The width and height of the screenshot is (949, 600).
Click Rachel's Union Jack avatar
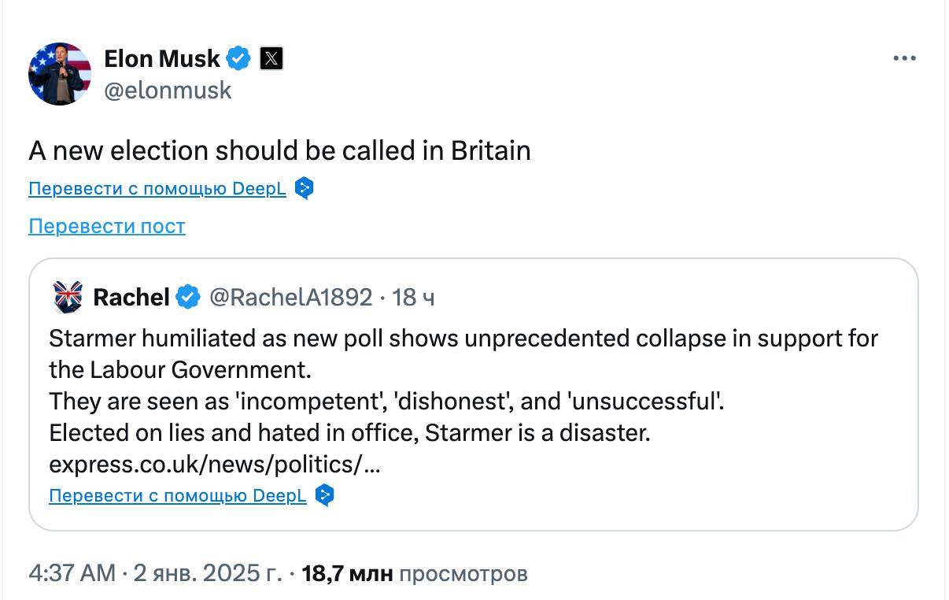pos(67,297)
